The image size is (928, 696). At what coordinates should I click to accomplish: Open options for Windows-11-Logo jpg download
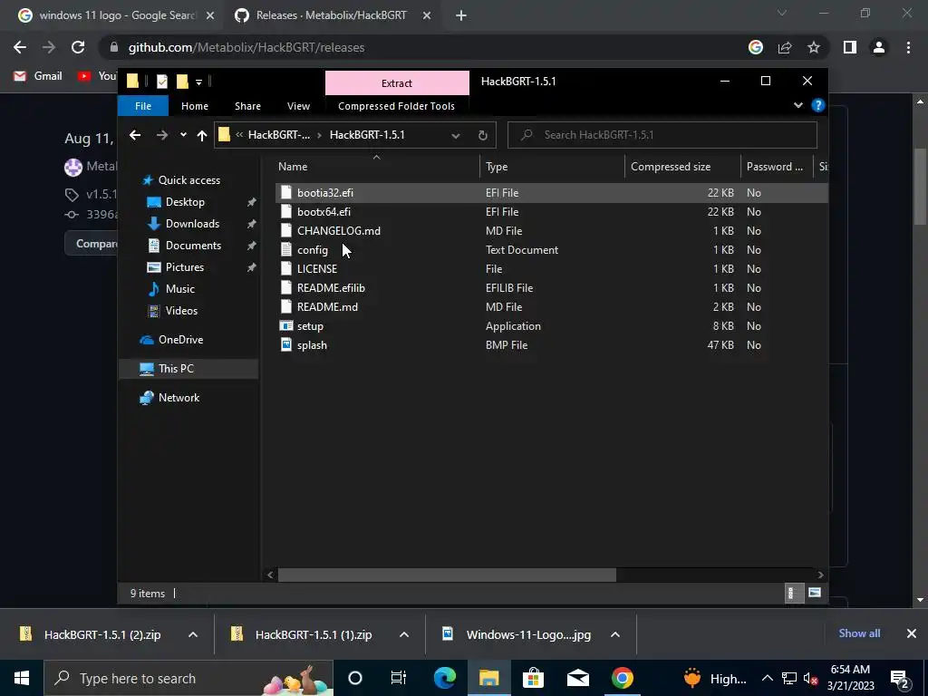pos(615,634)
